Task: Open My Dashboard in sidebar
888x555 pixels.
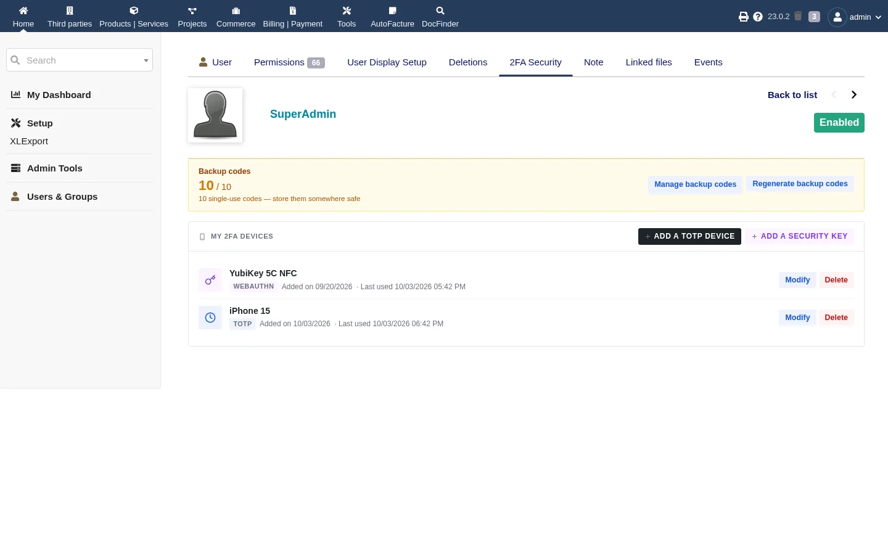Action: [59, 95]
